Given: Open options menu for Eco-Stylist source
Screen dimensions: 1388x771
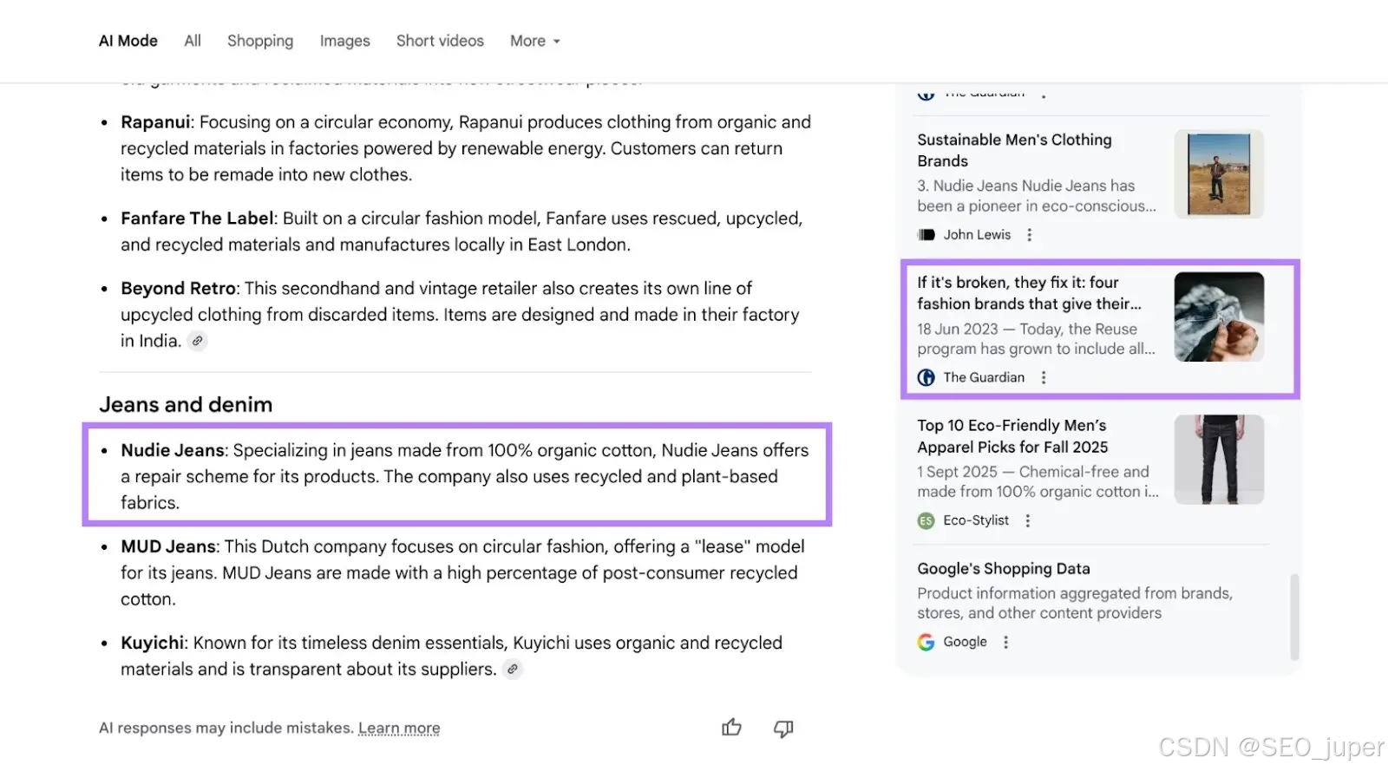Looking at the screenshot, I should point(1027,520).
